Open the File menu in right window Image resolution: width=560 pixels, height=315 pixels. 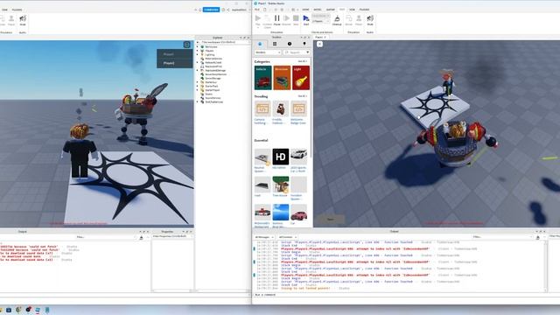pos(256,10)
